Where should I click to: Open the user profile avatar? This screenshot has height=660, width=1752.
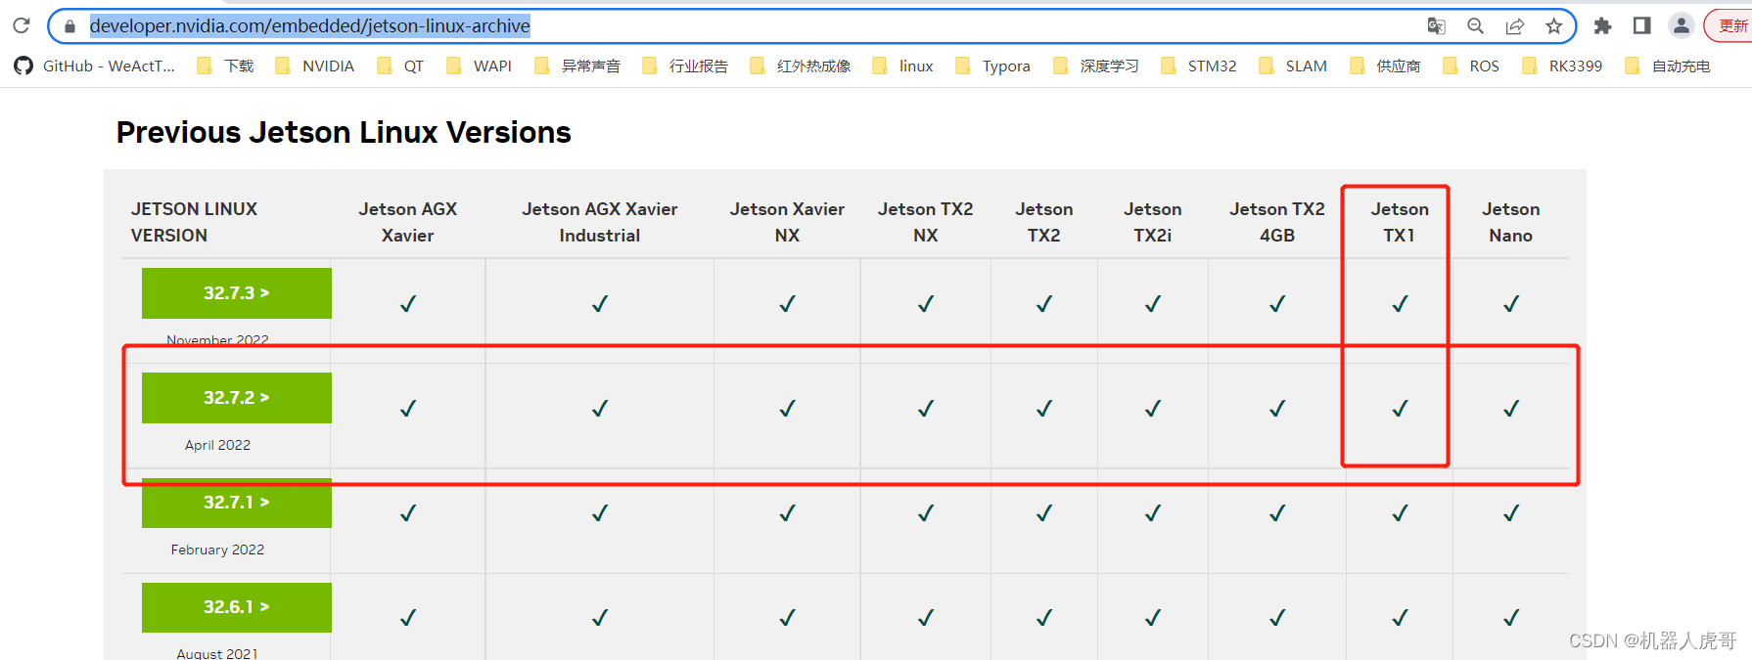pos(1681,26)
